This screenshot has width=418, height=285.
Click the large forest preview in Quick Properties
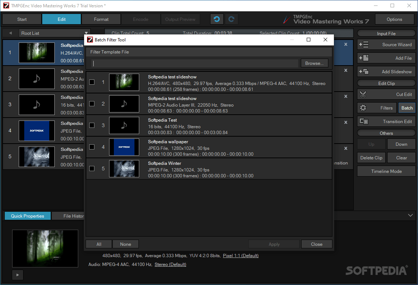[45, 249]
